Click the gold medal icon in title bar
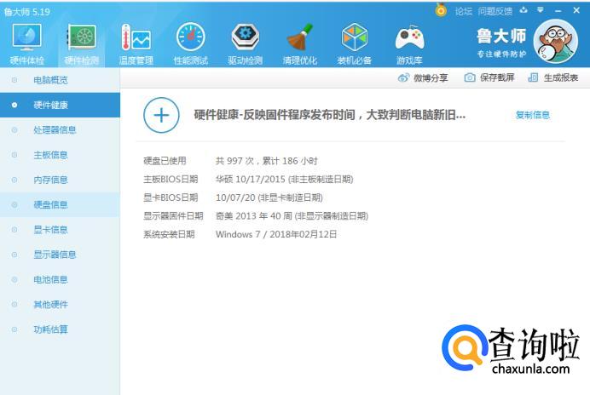This screenshot has height=395, width=590. tap(441, 10)
